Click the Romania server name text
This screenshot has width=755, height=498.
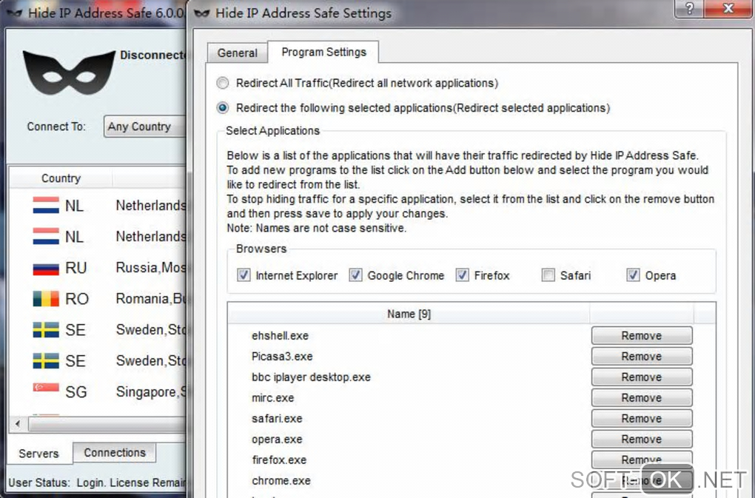pyautogui.click(x=151, y=298)
